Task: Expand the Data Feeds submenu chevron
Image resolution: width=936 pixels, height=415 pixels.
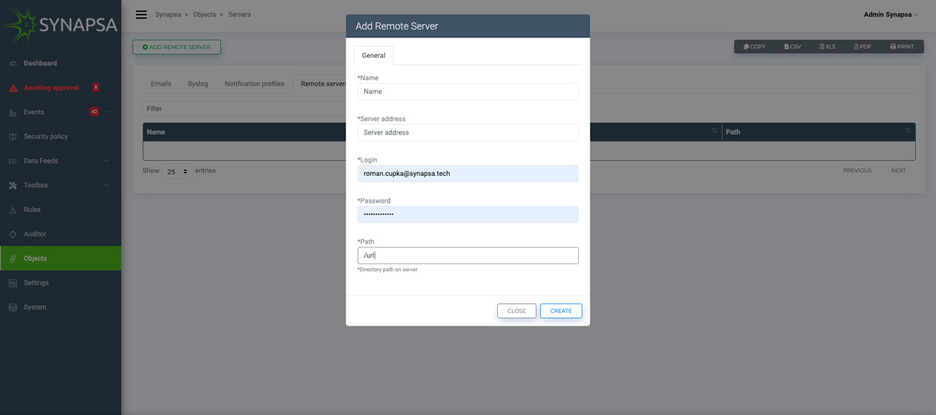Action: (x=107, y=161)
